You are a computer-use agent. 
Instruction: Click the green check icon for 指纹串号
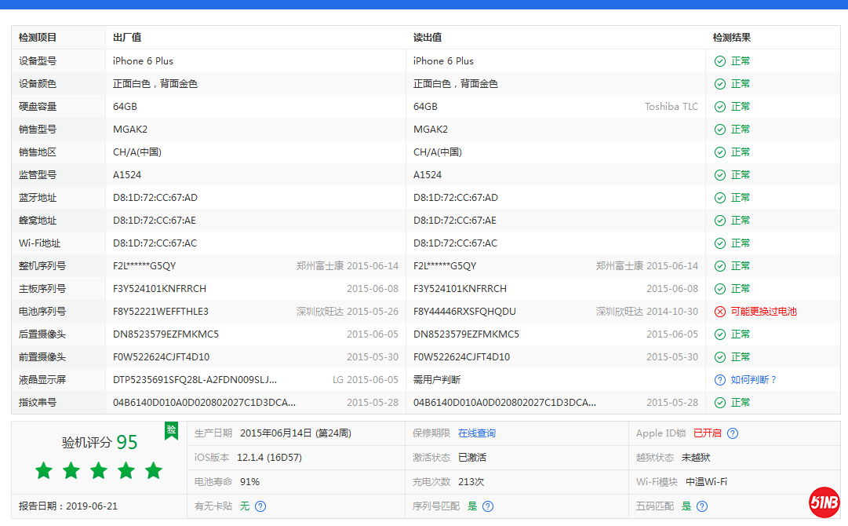pos(719,403)
